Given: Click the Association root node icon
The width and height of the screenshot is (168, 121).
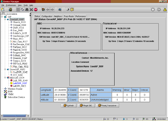Looking at the screenshot, I should (x=3, y=14).
